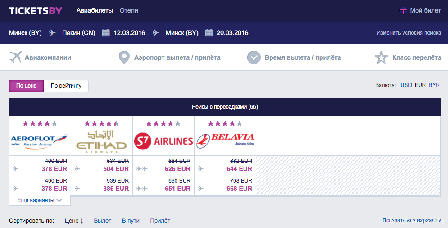The image size is (448, 228).
Task: Click the calendar icon before 20.03.2016
Action: point(209,33)
